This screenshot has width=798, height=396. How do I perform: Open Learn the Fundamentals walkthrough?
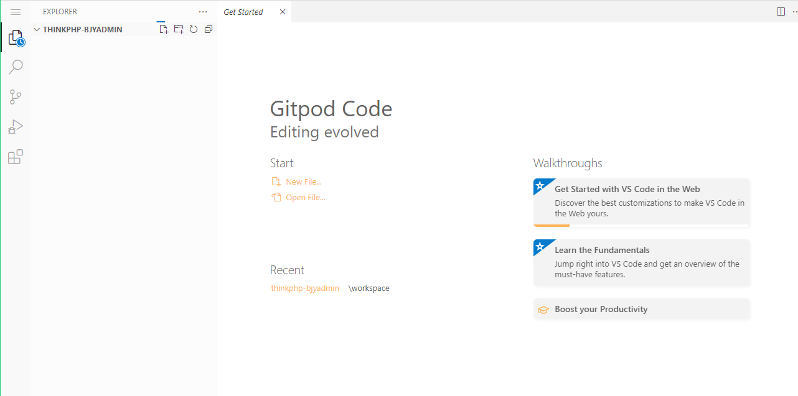click(x=642, y=263)
